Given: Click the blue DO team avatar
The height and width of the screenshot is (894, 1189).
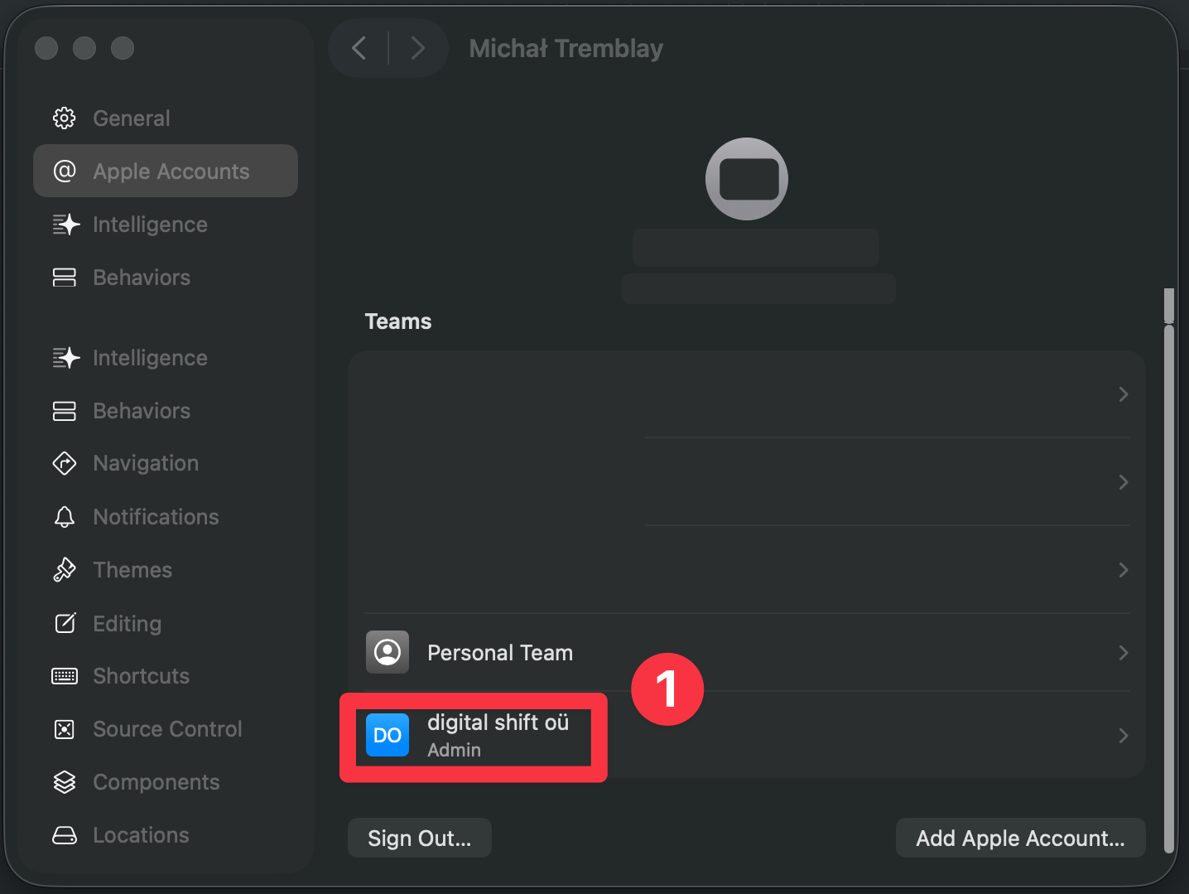Looking at the screenshot, I should (387, 735).
